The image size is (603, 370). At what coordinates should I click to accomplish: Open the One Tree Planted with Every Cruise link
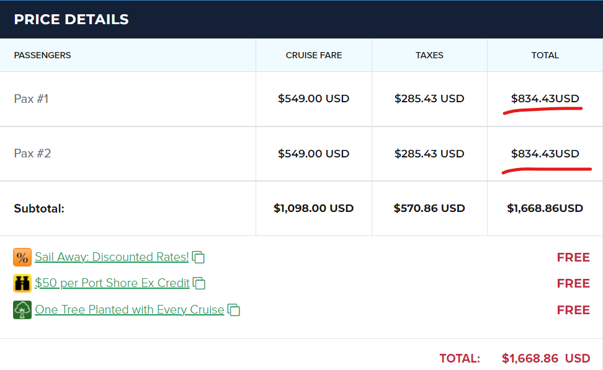click(x=129, y=310)
